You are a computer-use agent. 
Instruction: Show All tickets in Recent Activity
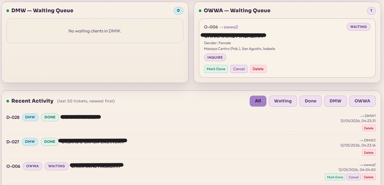(x=258, y=101)
